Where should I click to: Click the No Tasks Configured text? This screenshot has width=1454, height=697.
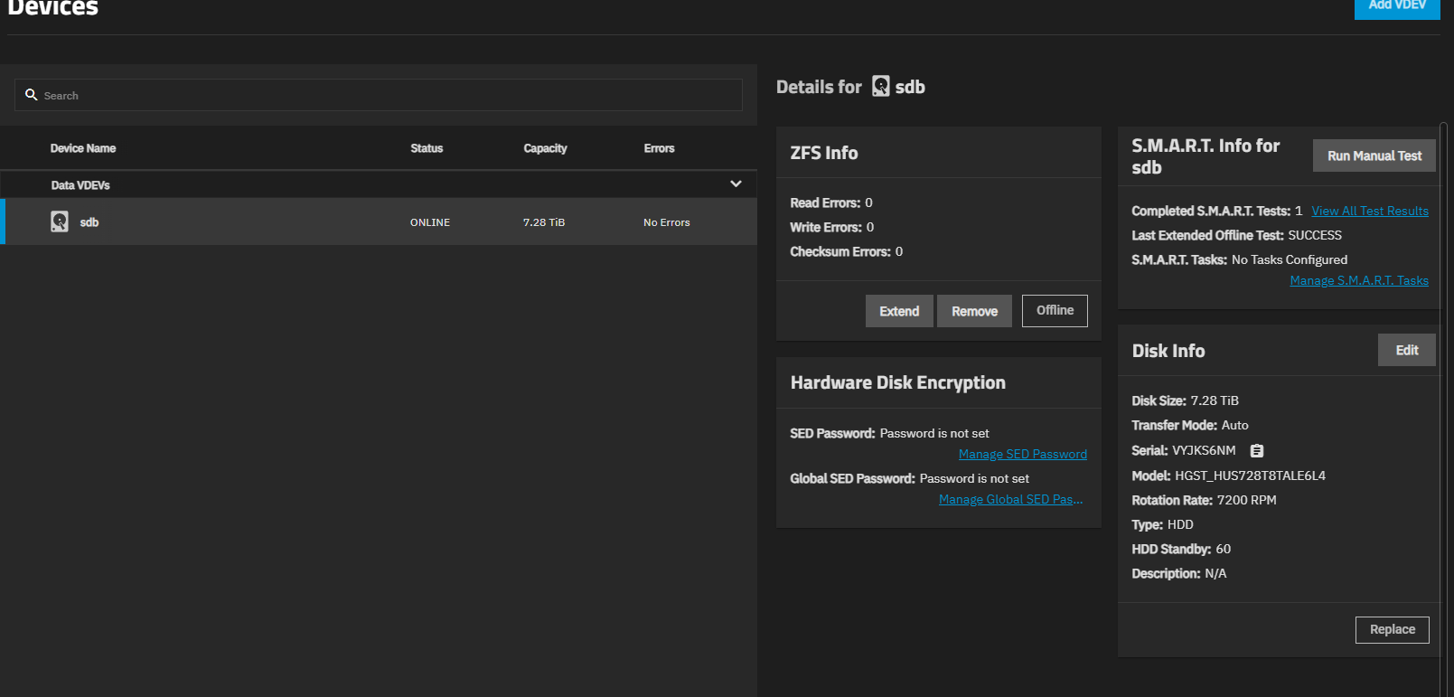[1290, 259]
